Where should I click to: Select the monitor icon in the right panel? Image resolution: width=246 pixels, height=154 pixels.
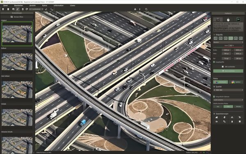[238, 19]
